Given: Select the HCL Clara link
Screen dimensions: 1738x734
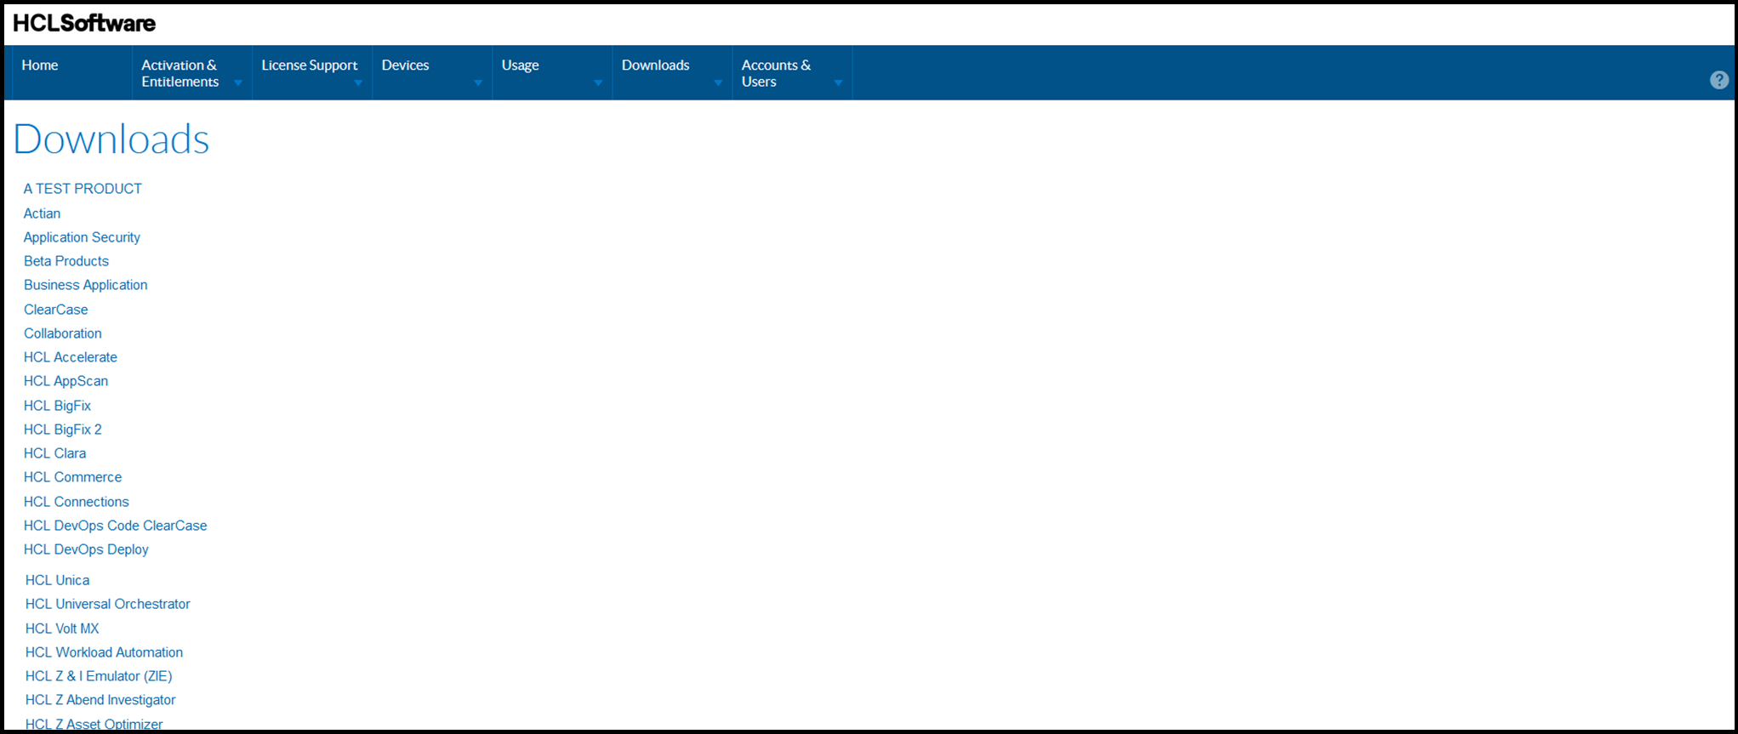Looking at the screenshot, I should (54, 453).
